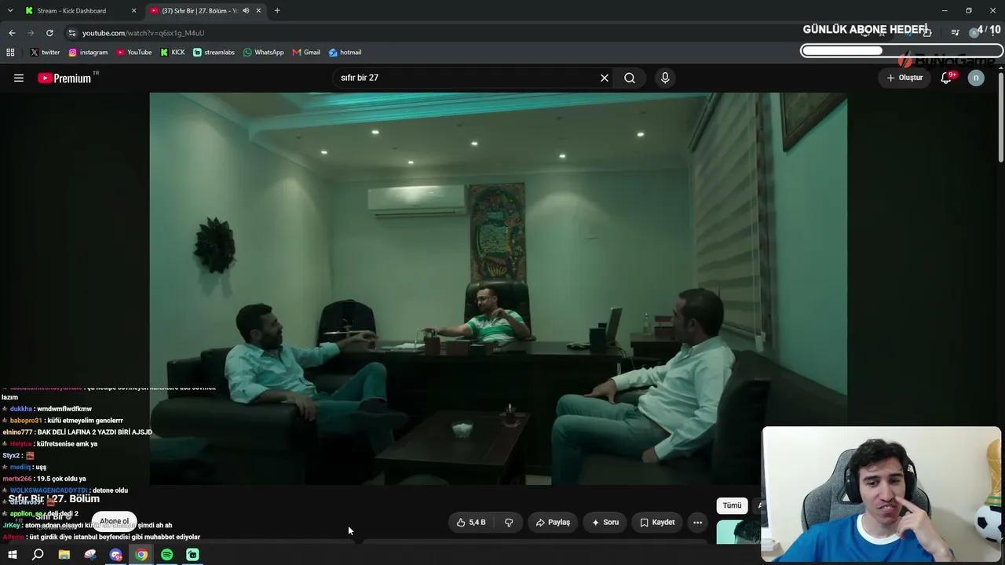This screenshot has height=565, width=1005.
Task: Dislike the video with thumbs-down button
Action: (x=509, y=522)
